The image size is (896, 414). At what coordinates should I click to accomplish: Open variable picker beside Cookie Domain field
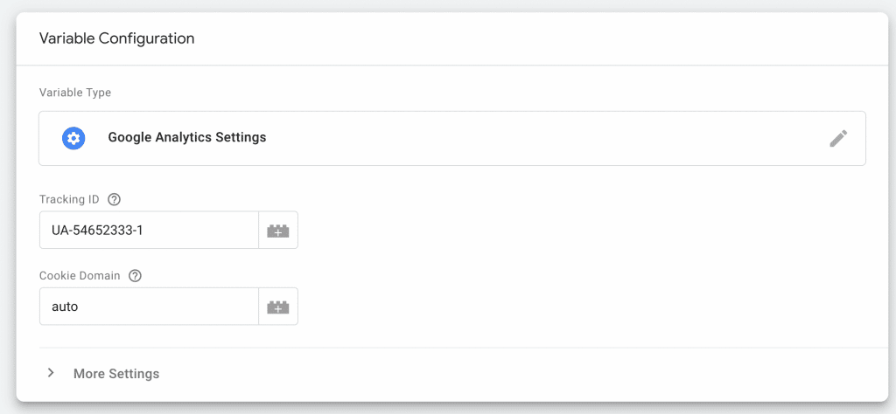(x=278, y=307)
